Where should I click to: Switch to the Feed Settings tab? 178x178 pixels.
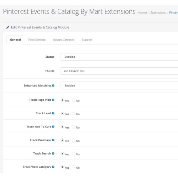click(x=37, y=40)
